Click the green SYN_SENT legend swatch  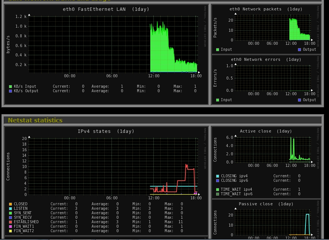tap(10, 213)
